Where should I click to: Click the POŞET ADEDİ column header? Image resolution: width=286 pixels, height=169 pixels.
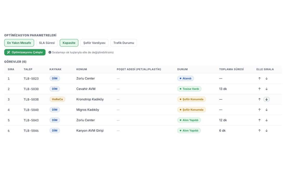[x=139, y=69]
